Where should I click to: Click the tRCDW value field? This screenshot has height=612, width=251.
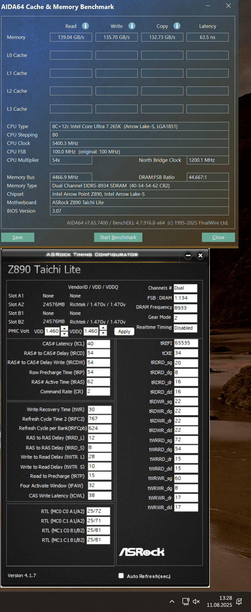98,362
